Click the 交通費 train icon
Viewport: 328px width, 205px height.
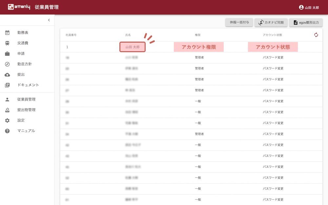[x=7, y=43]
